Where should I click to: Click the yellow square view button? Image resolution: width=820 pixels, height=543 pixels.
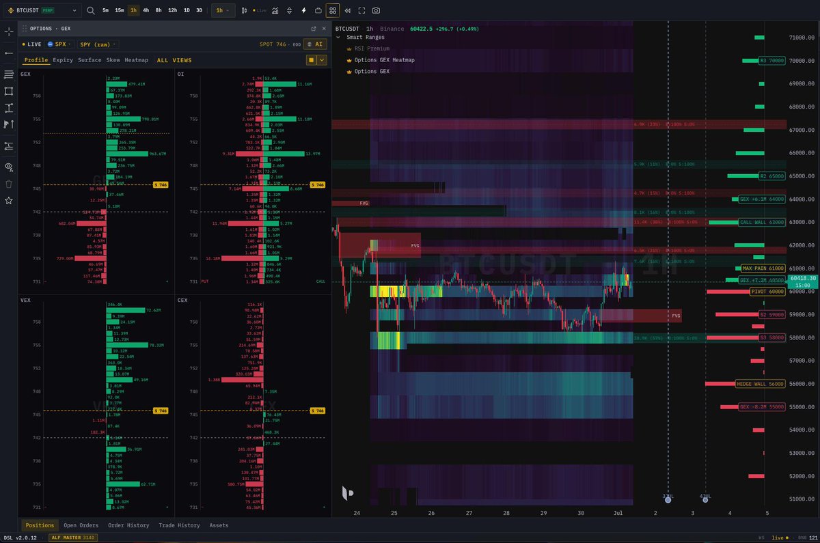[311, 60]
